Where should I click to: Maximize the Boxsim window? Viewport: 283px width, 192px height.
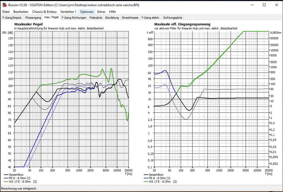pos(264,5)
